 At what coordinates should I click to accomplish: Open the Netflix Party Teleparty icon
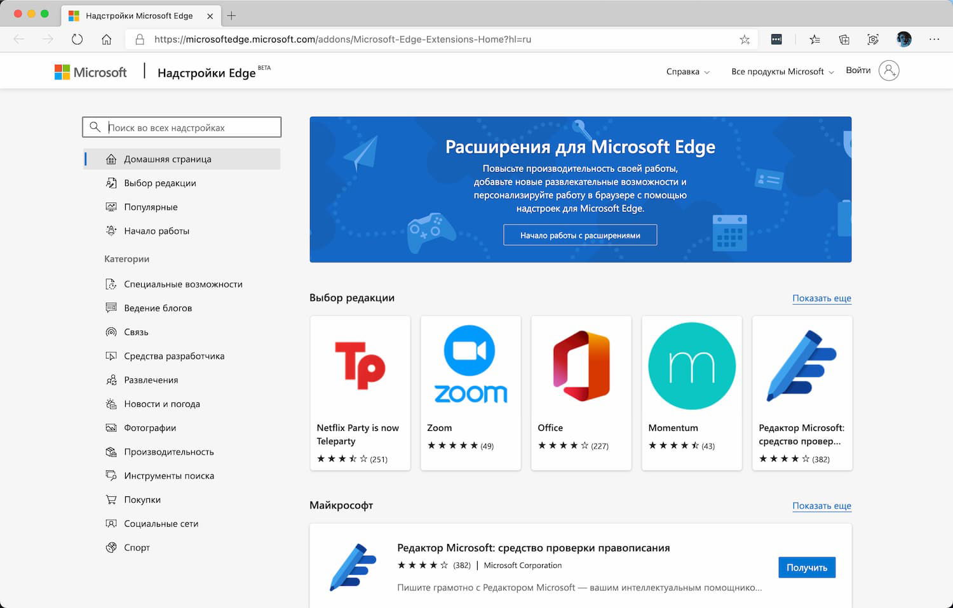point(360,365)
